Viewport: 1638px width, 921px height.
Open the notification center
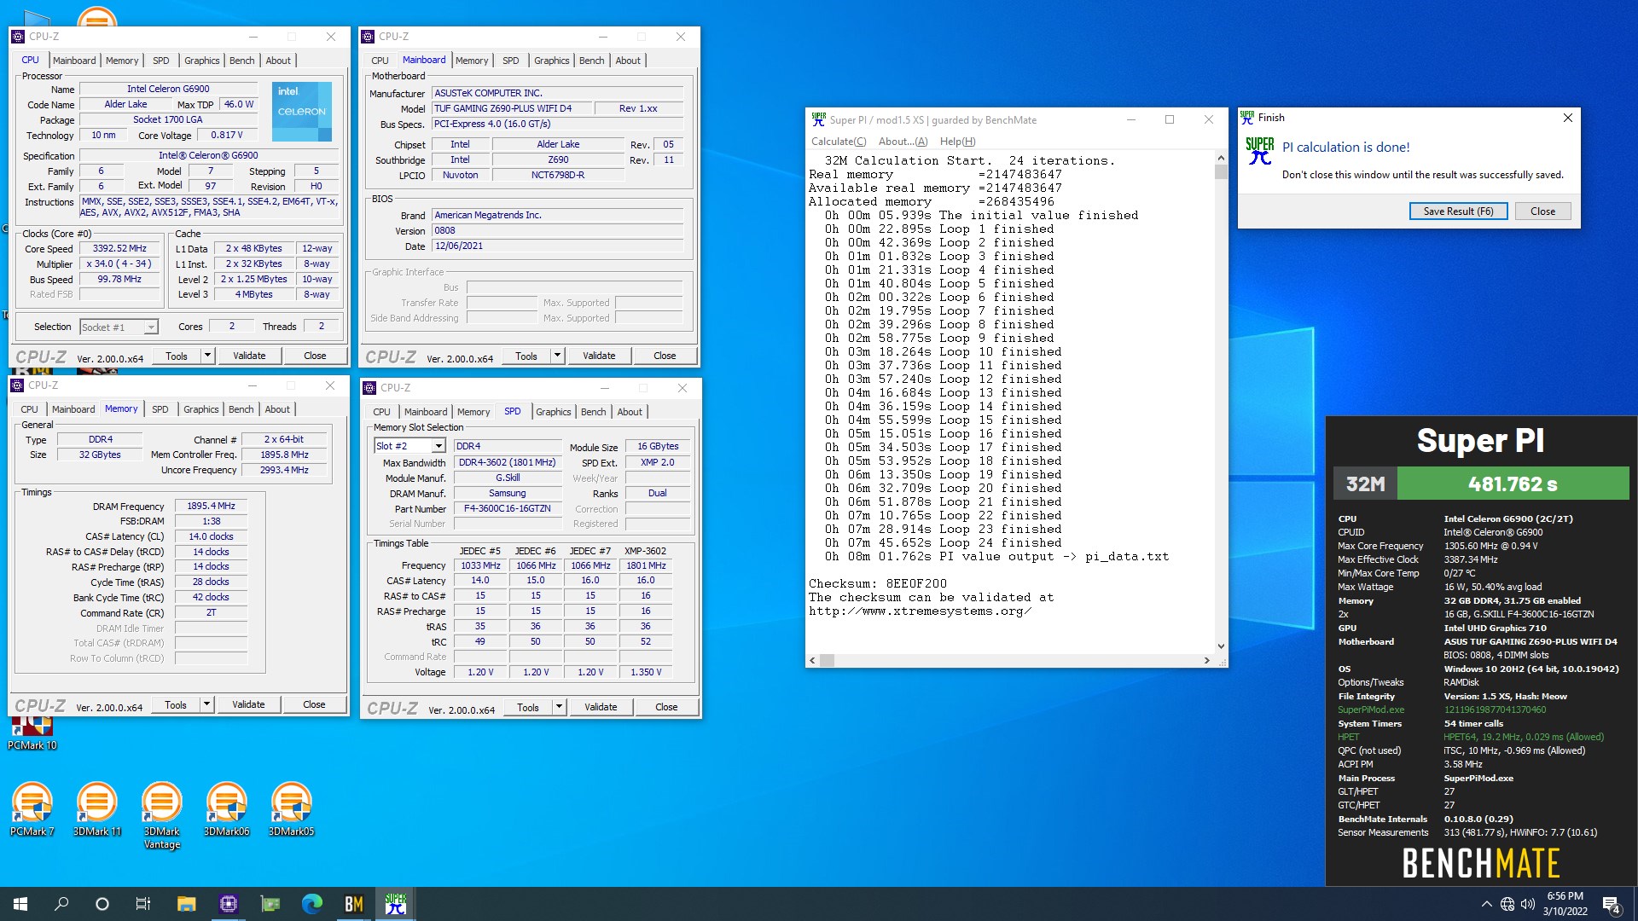(x=1612, y=904)
